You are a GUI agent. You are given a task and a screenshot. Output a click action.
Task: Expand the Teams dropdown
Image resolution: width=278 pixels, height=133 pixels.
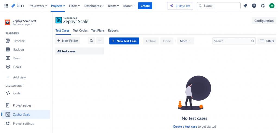[113, 6]
